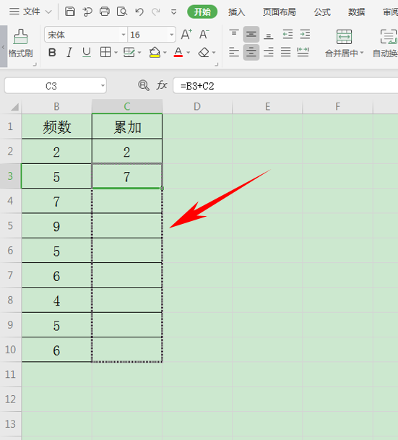Align text to bottom
Viewport: 398px width, 440px height.
coord(269,35)
